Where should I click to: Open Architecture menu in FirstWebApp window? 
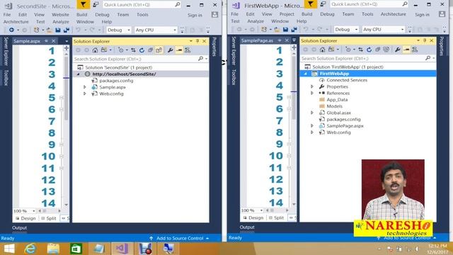[x=393, y=14]
